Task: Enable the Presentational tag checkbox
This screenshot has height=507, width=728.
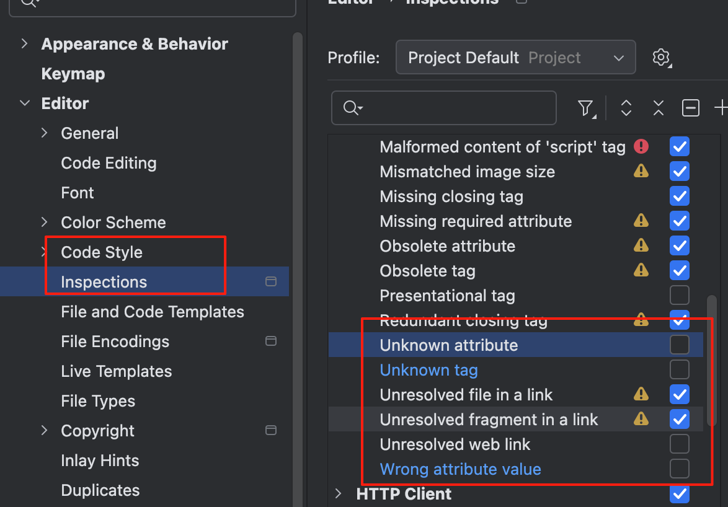Action: (x=679, y=295)
